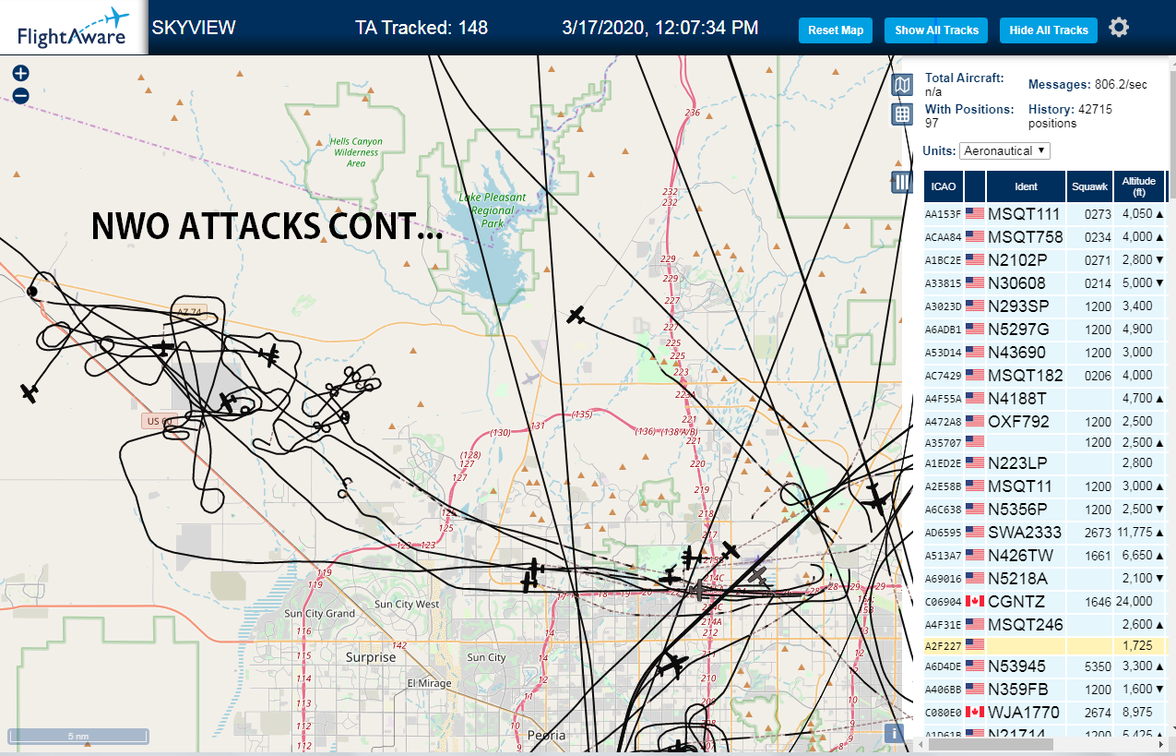1176x756 pixels.
Task: Zoom out the map with minus icon
Action: [x=21, y=95]
